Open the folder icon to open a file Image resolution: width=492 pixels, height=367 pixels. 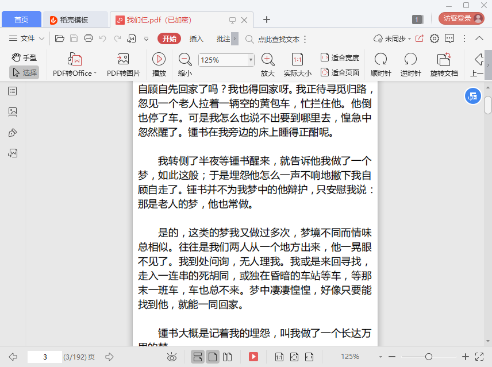click(59, 38)
